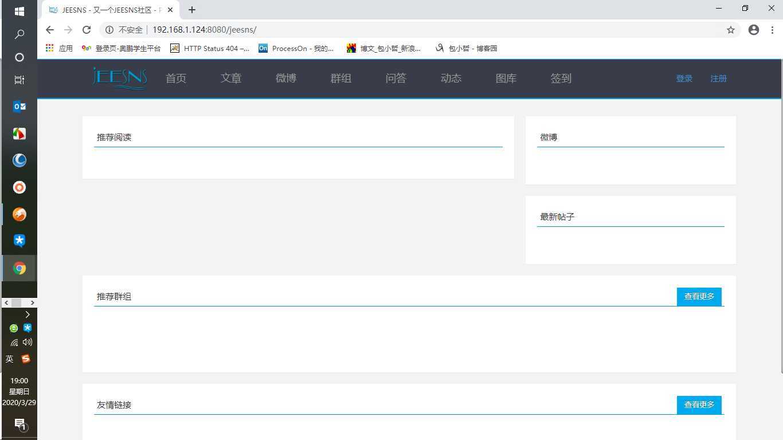Click the JEESNS logo

(120, 78)
